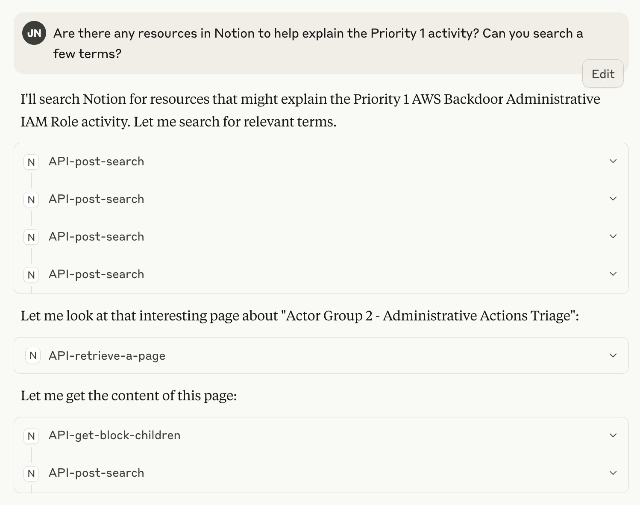Click Notion icon of fourth API-post-search

point(31,275)
